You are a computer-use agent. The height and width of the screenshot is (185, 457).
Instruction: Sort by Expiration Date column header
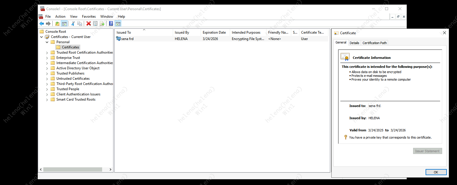click(214, 32)
